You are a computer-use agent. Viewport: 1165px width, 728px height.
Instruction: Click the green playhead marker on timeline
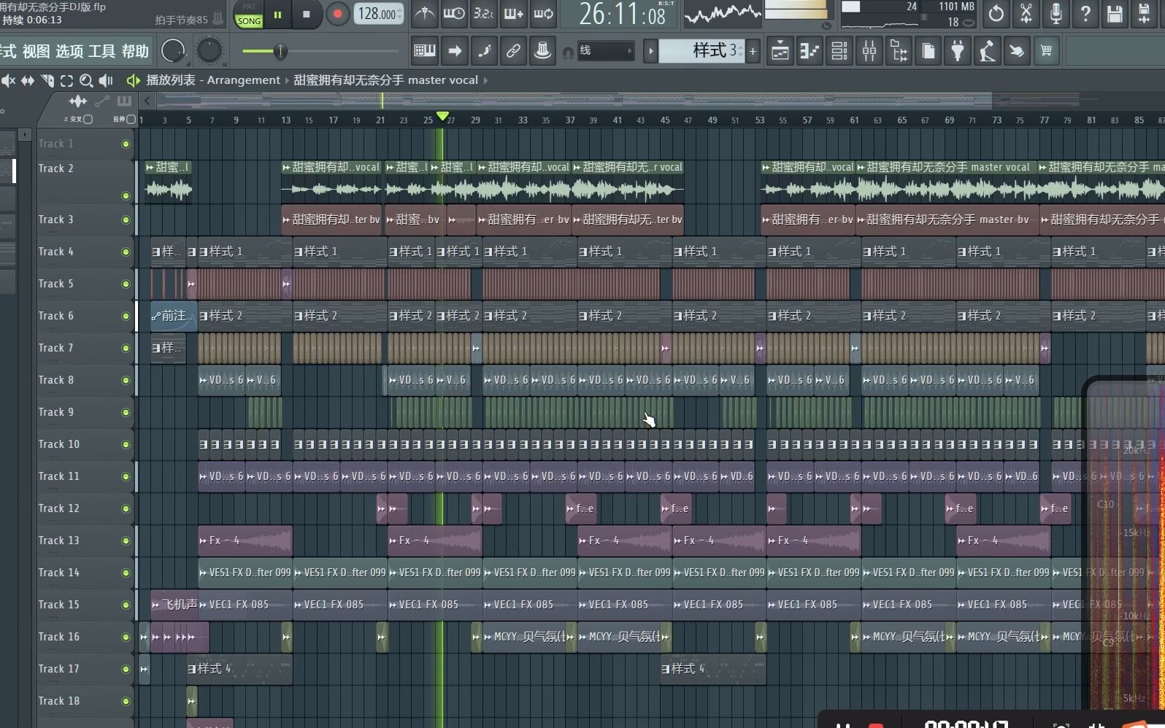pyautogui.click(x=442, y=117)
